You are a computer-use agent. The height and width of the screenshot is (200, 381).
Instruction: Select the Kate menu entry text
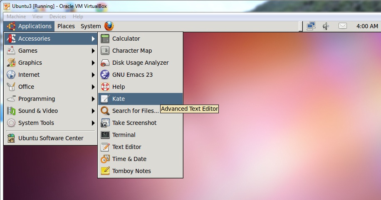(119, 99)
